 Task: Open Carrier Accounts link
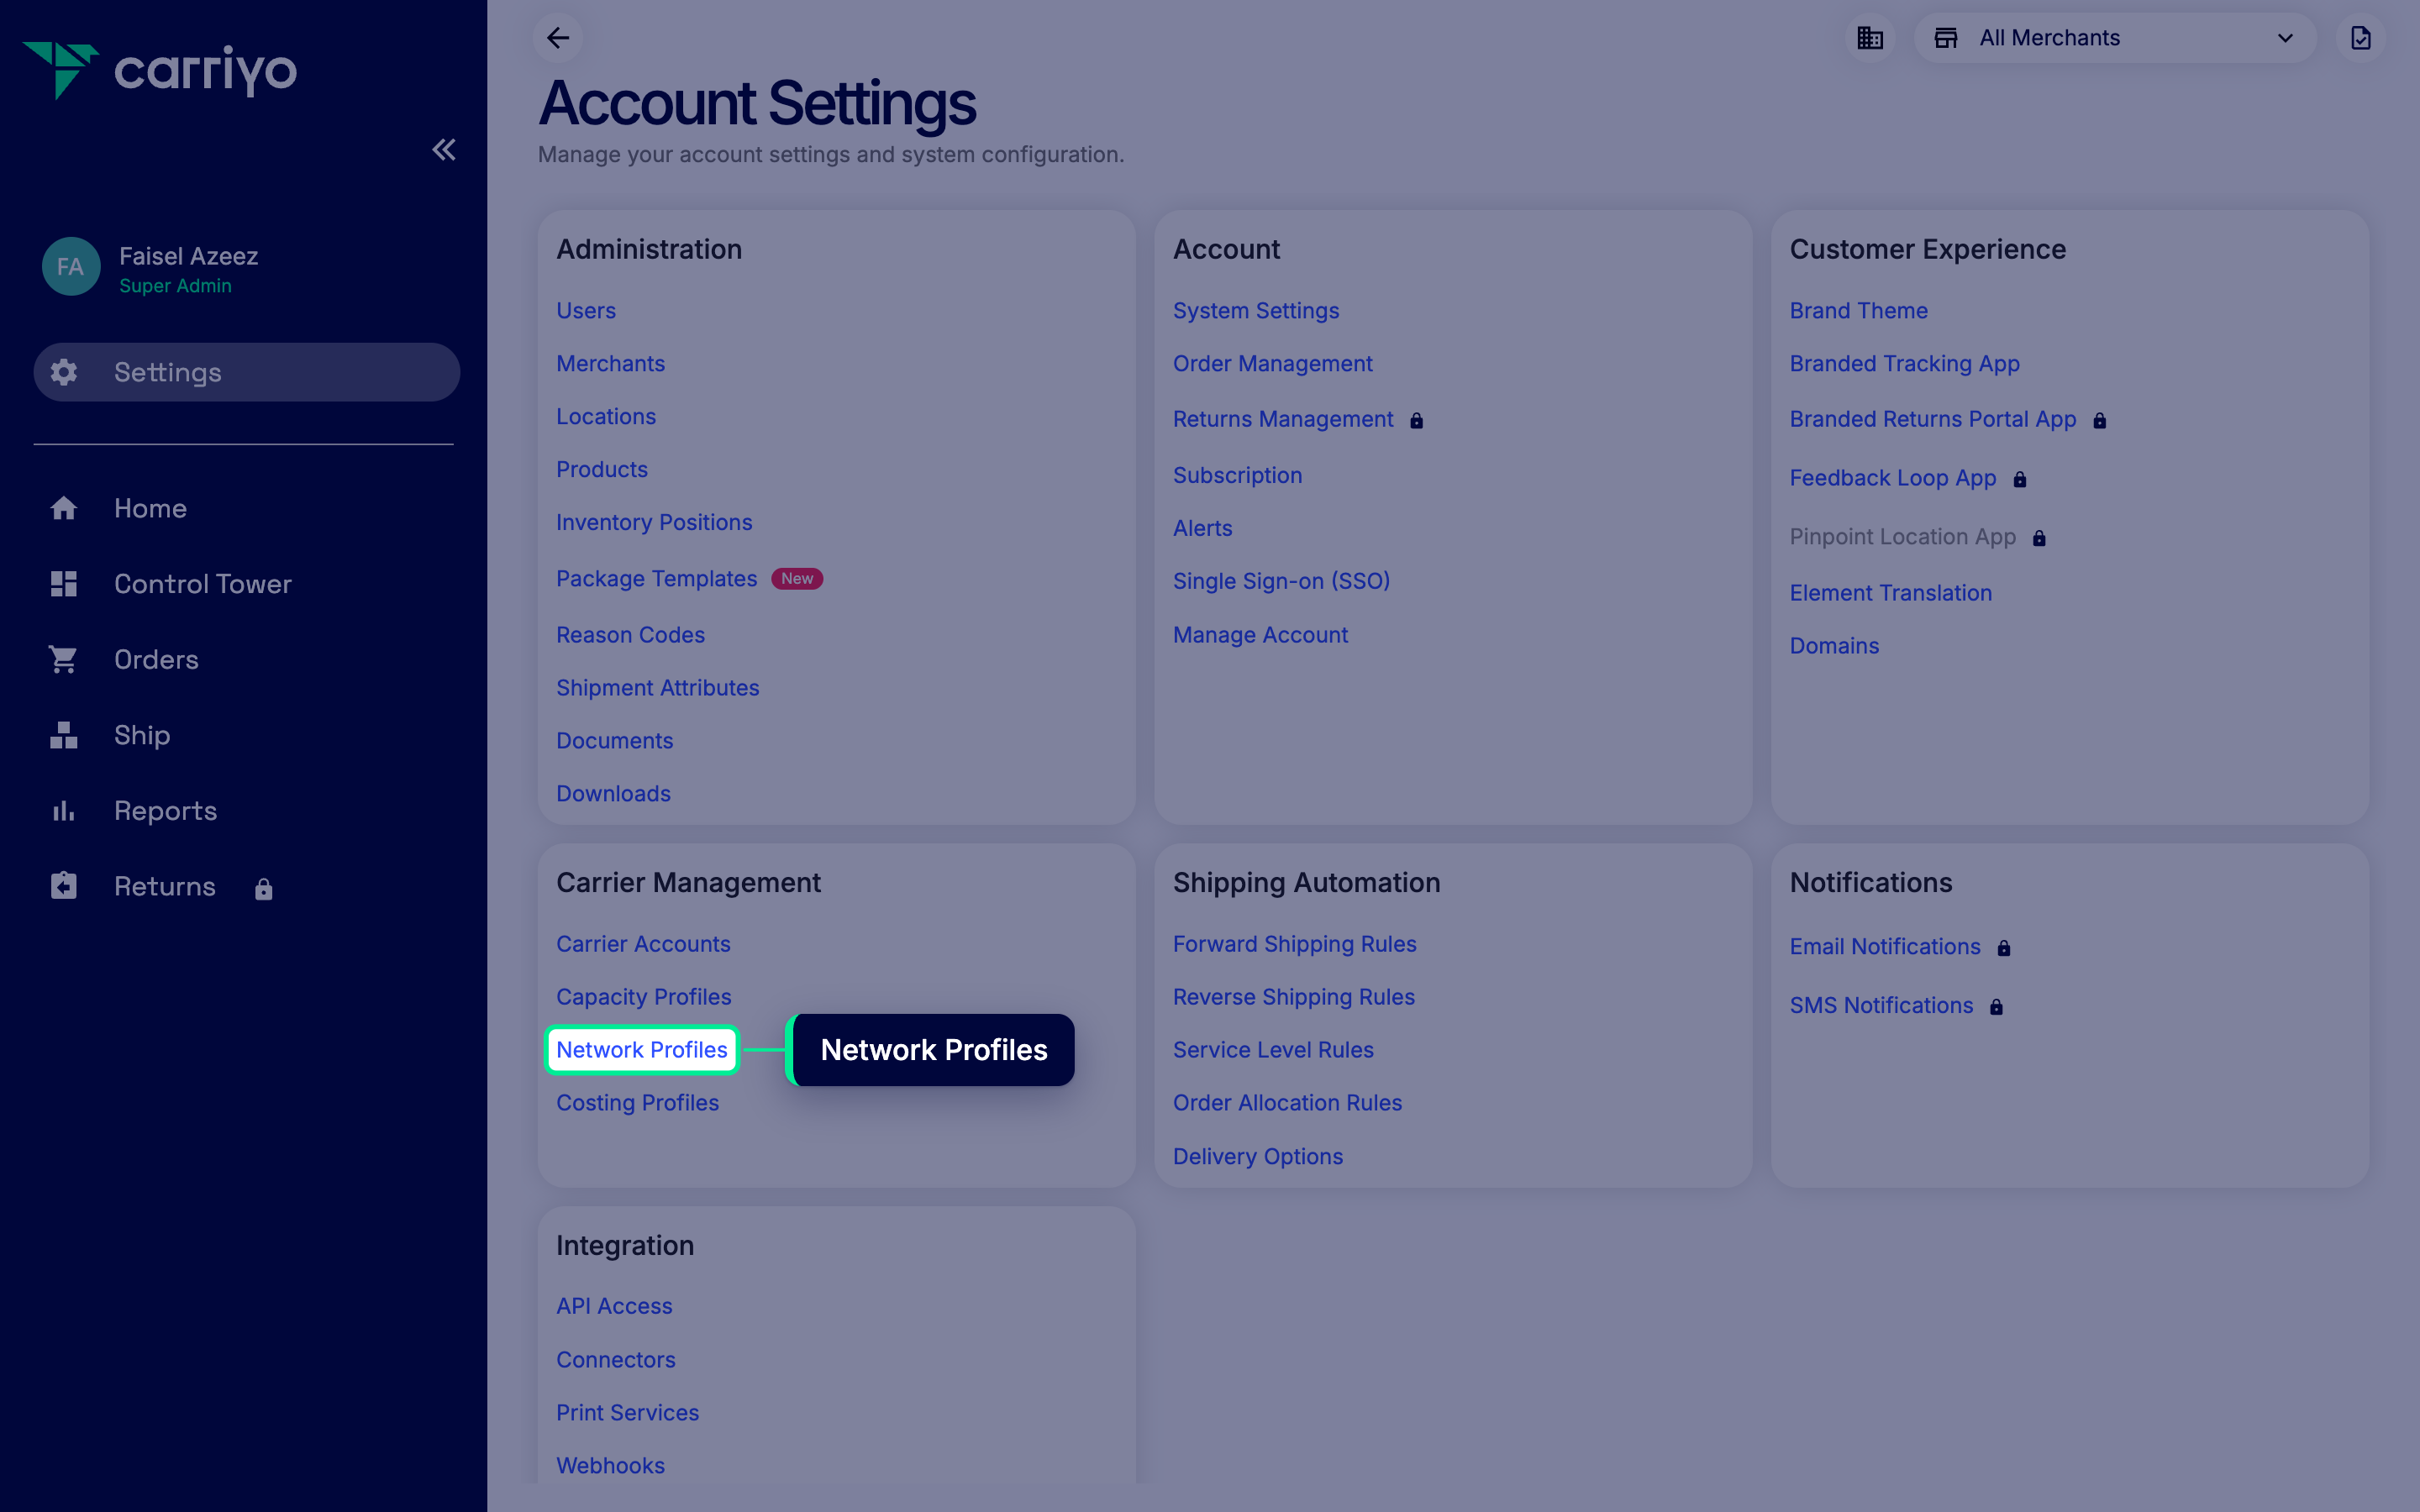(643, 943)
